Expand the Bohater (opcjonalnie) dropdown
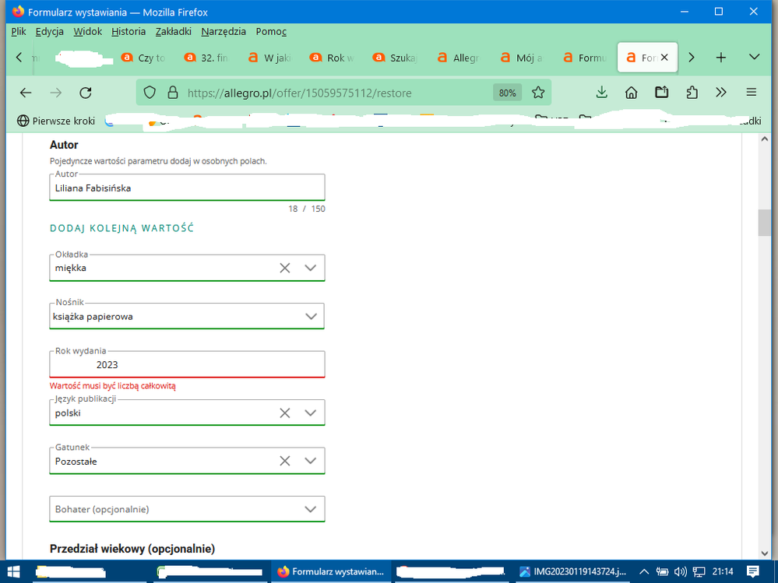This screenshot has width=778, height=583. click(x=311, y=509)
